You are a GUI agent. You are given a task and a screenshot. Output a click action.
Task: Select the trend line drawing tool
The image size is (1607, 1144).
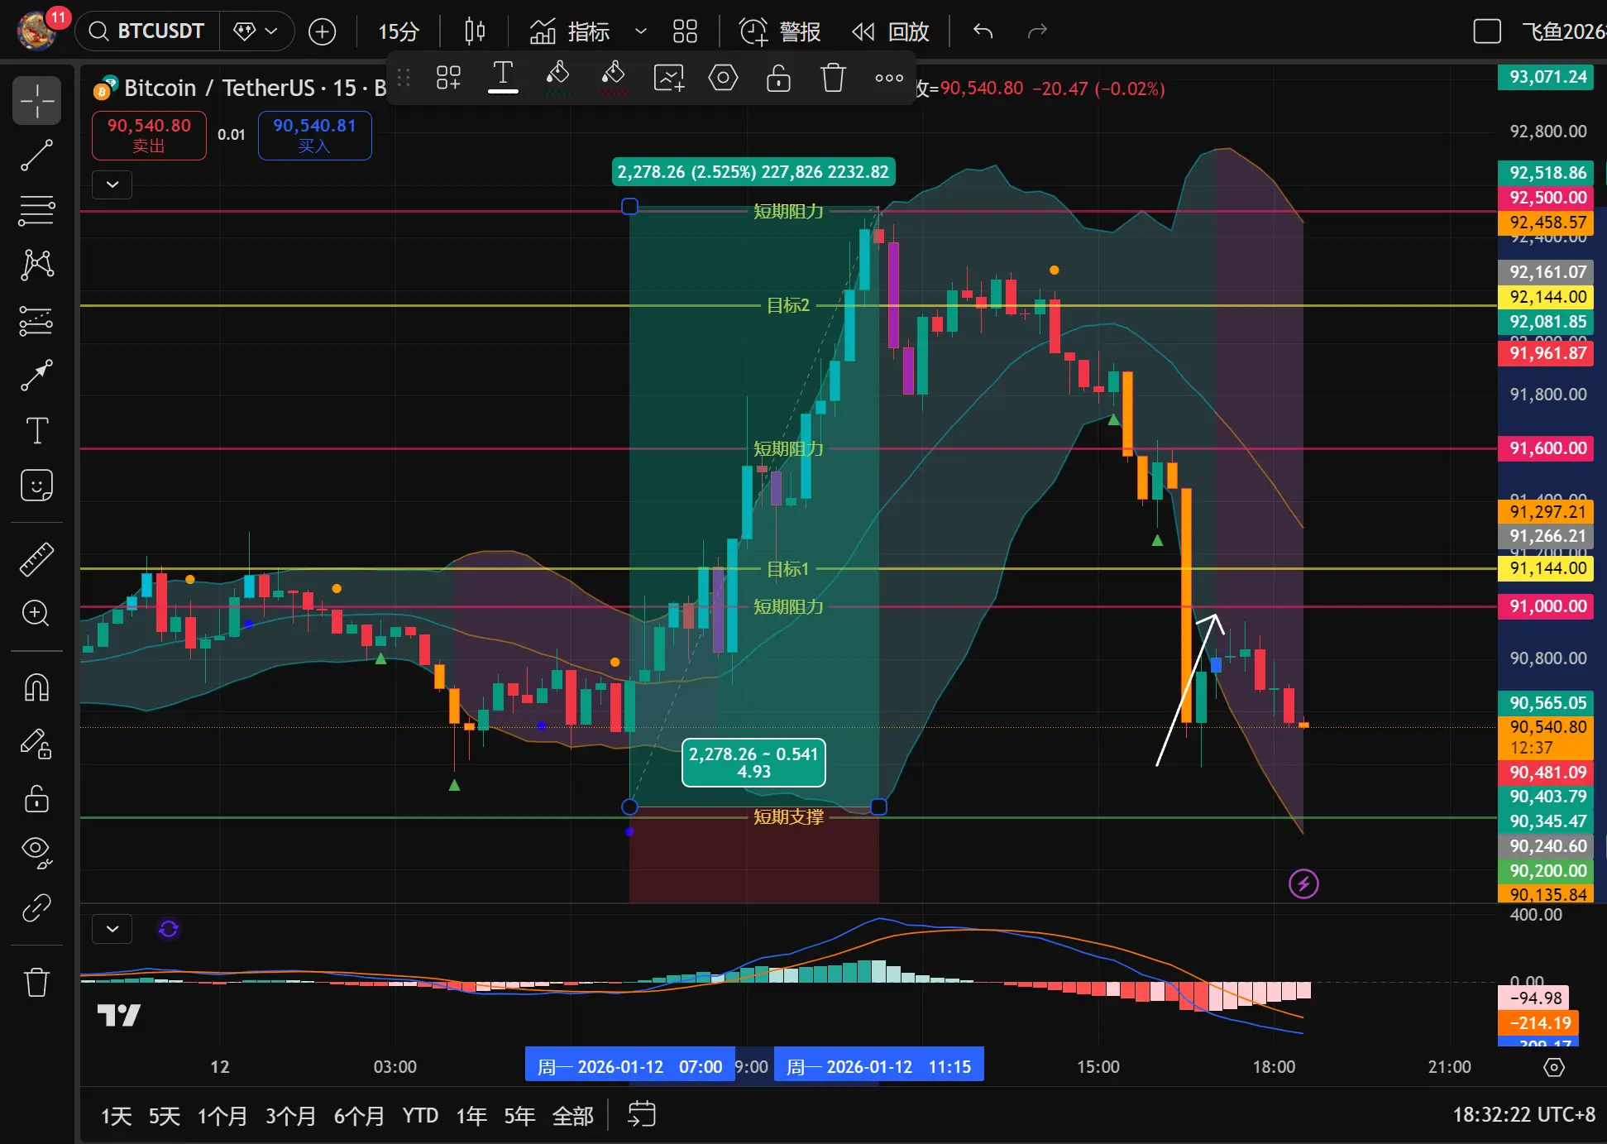(x=36, y=156)
